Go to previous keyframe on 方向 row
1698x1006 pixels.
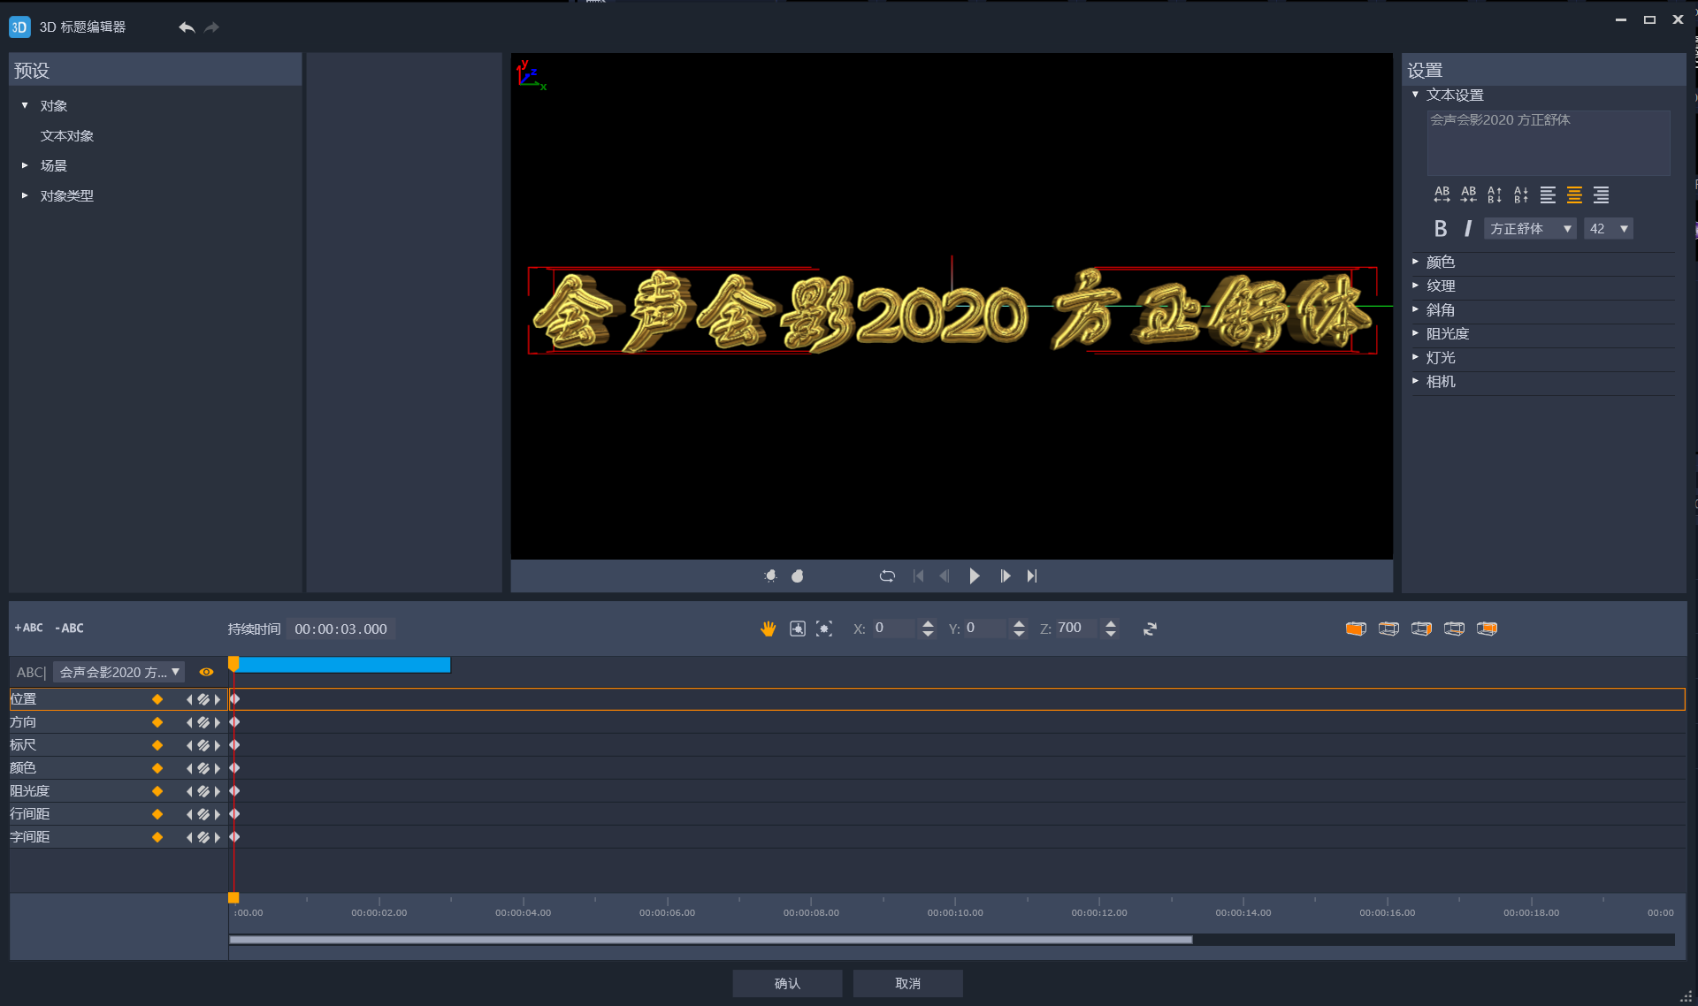pyautogui.click(x=189, y=722)
